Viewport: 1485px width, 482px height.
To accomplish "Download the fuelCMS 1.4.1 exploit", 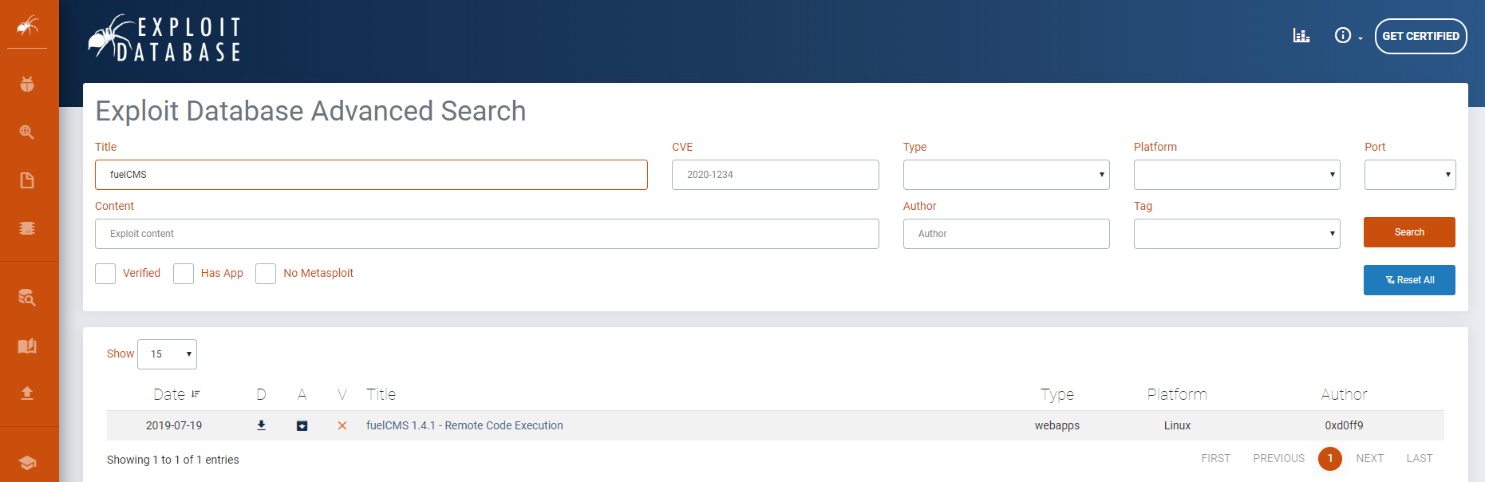I will click(x=261, y=425).
